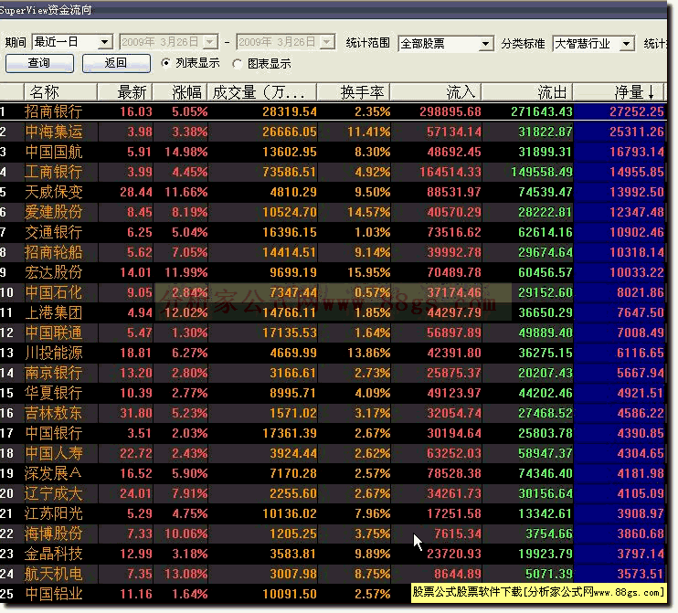Select the 中国人寿 stock name
Image resolution: width=678 pixels, height=613 pixels.
(54, 453)
